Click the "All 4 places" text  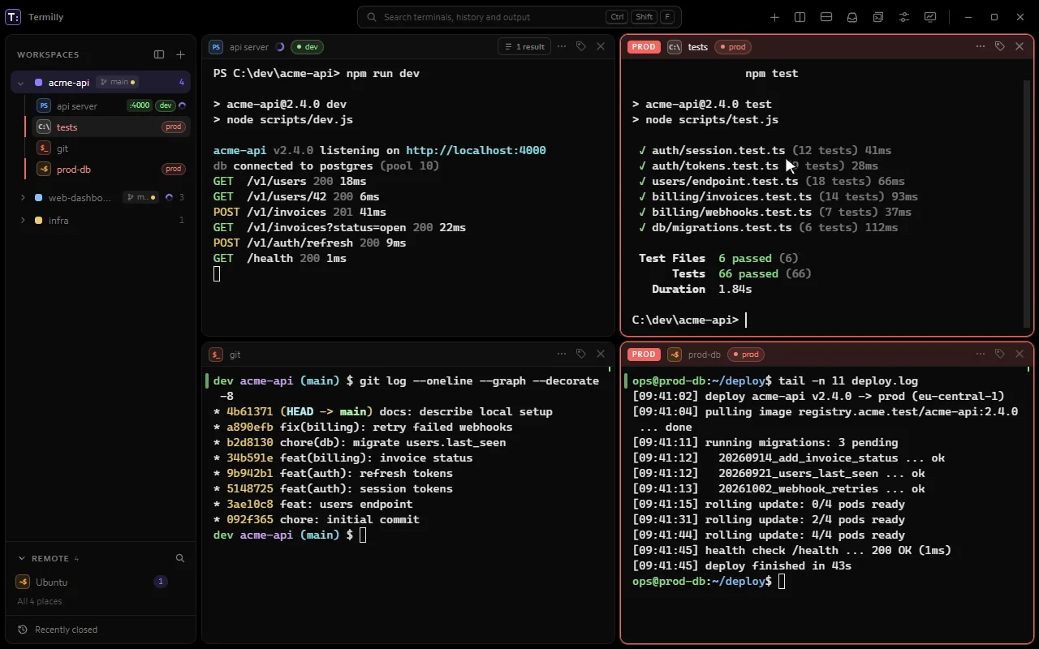[40, 601]
